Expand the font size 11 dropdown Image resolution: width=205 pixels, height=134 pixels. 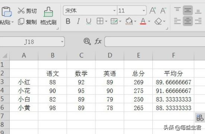143,10
